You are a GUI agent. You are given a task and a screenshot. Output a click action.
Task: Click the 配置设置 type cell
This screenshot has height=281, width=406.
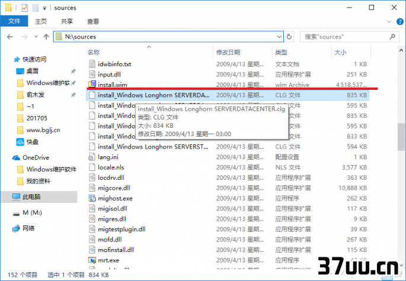tap(287, 157)
